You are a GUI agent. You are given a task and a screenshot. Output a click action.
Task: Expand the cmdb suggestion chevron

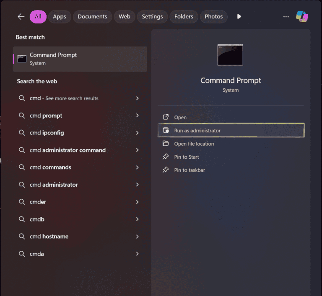138,219
